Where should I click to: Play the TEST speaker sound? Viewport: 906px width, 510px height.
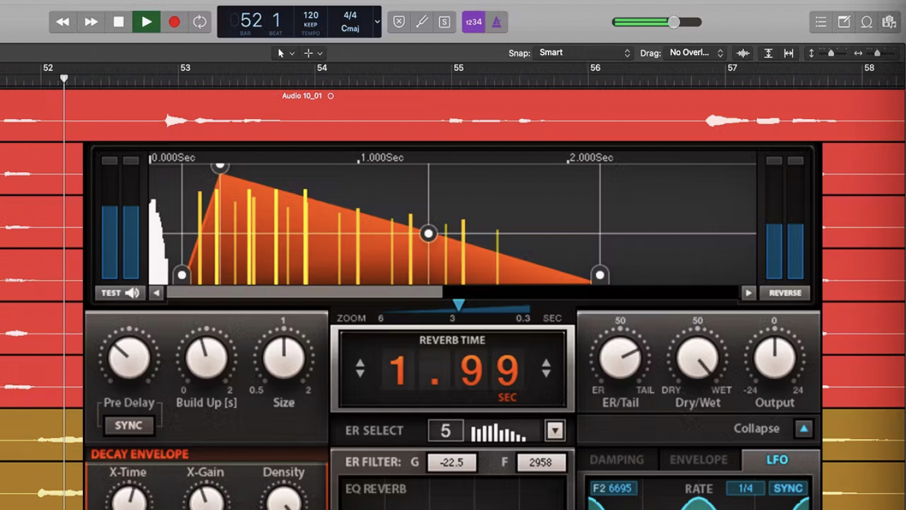pyautogui.click(x=120, y=293)
